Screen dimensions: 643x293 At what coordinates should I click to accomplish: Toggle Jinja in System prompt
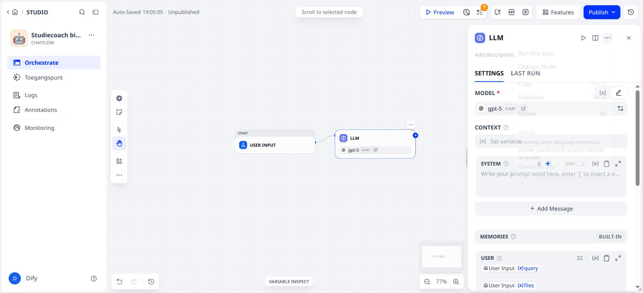(x=580, y=164)
